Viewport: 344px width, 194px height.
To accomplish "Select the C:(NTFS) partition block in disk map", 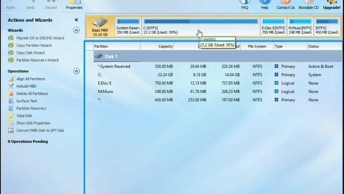I will click(200, 27).
